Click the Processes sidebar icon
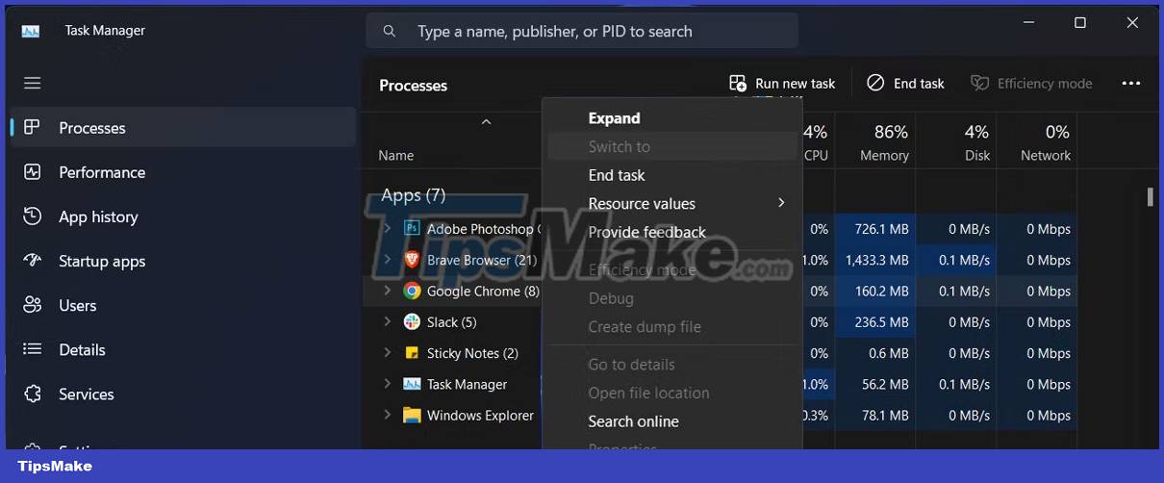Viewport: 1164px width, 483px height. click(x=33, y=128)
